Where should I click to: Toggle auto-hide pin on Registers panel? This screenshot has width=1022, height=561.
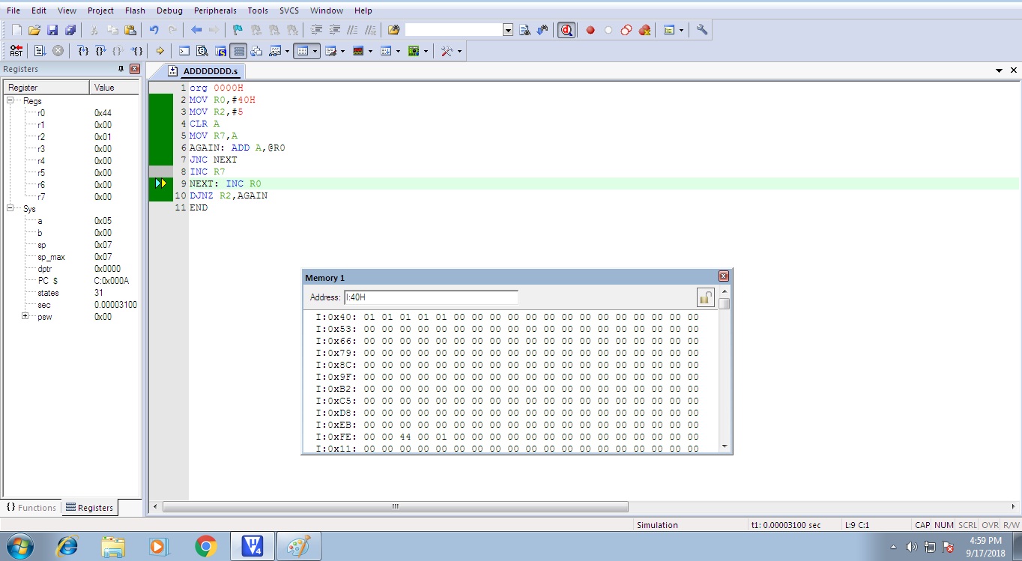[121, 68]
